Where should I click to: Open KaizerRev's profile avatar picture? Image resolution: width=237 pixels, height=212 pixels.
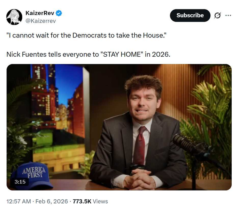(14, 17)
